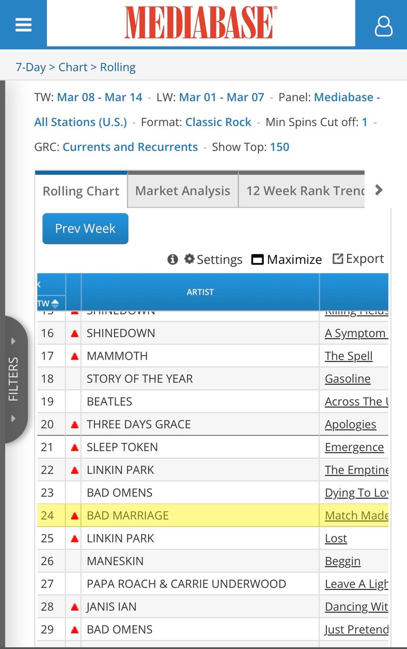The width and height of the screenshot is (407, 649).
Task: Open song link Lost
Action: (x=336, y=539)
